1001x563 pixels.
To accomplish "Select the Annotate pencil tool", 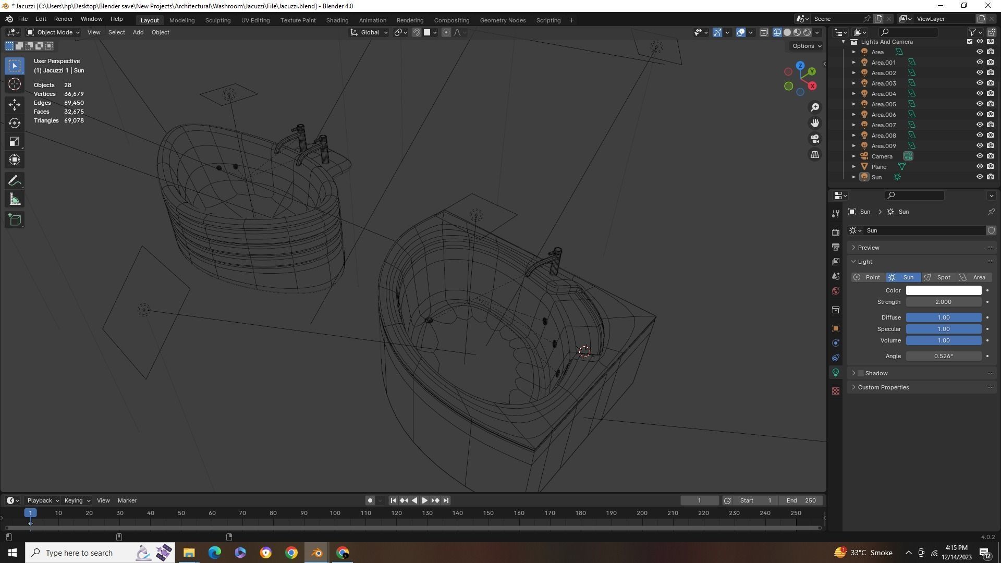I will click(x=15, y=181).
